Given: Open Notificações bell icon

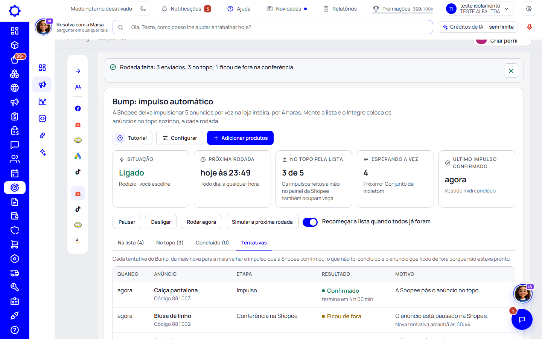Looking at the screenshot, I should (164, 9).
